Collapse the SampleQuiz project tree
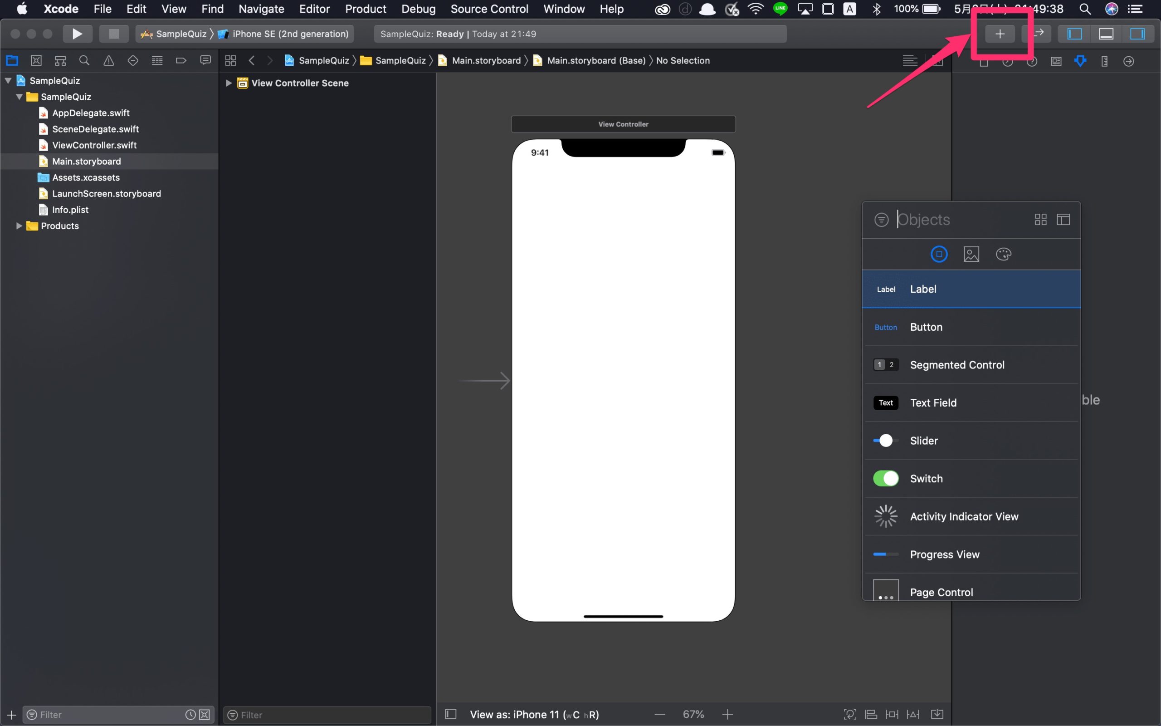Image resolution: width=1161 pixels, height=726 pixels. tap(8, 80)
